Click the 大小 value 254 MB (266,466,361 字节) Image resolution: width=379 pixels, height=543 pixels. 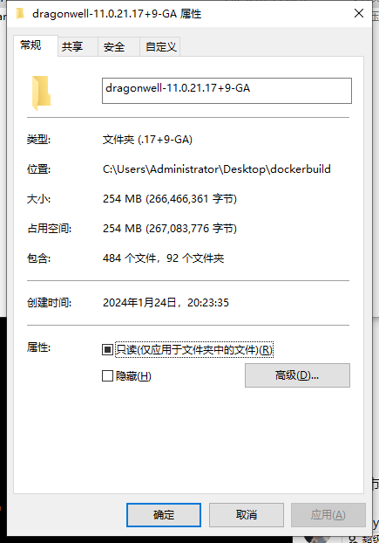click(170, 199)
